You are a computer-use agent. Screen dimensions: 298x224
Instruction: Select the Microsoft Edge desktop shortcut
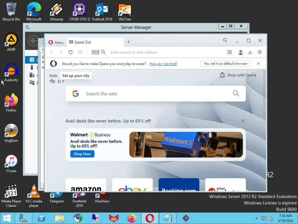click(x=34, y=12)
